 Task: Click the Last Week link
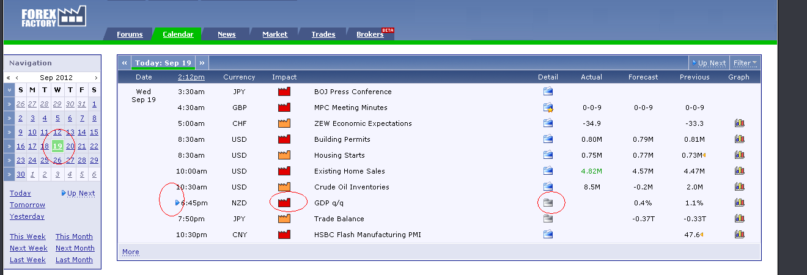pyautogui.click(x=28, y=260)
